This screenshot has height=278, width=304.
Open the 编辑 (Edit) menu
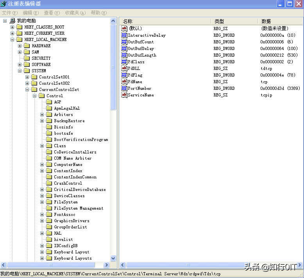coord(30,13)
